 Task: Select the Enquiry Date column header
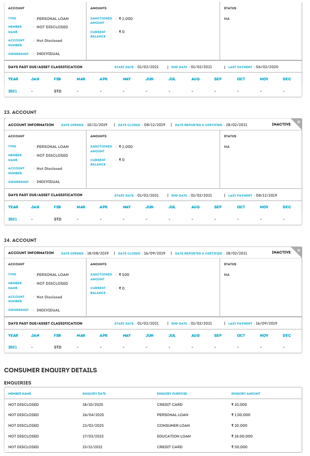pos(94,394)
